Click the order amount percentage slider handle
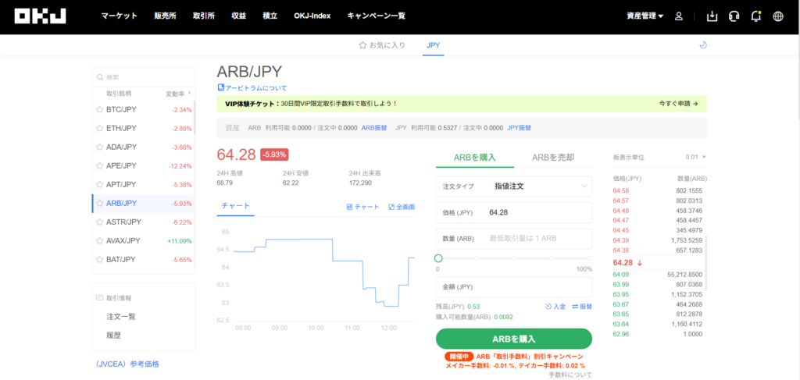This screenshot has width=800, height=380. pyautogui.click(x=438, y=258)
